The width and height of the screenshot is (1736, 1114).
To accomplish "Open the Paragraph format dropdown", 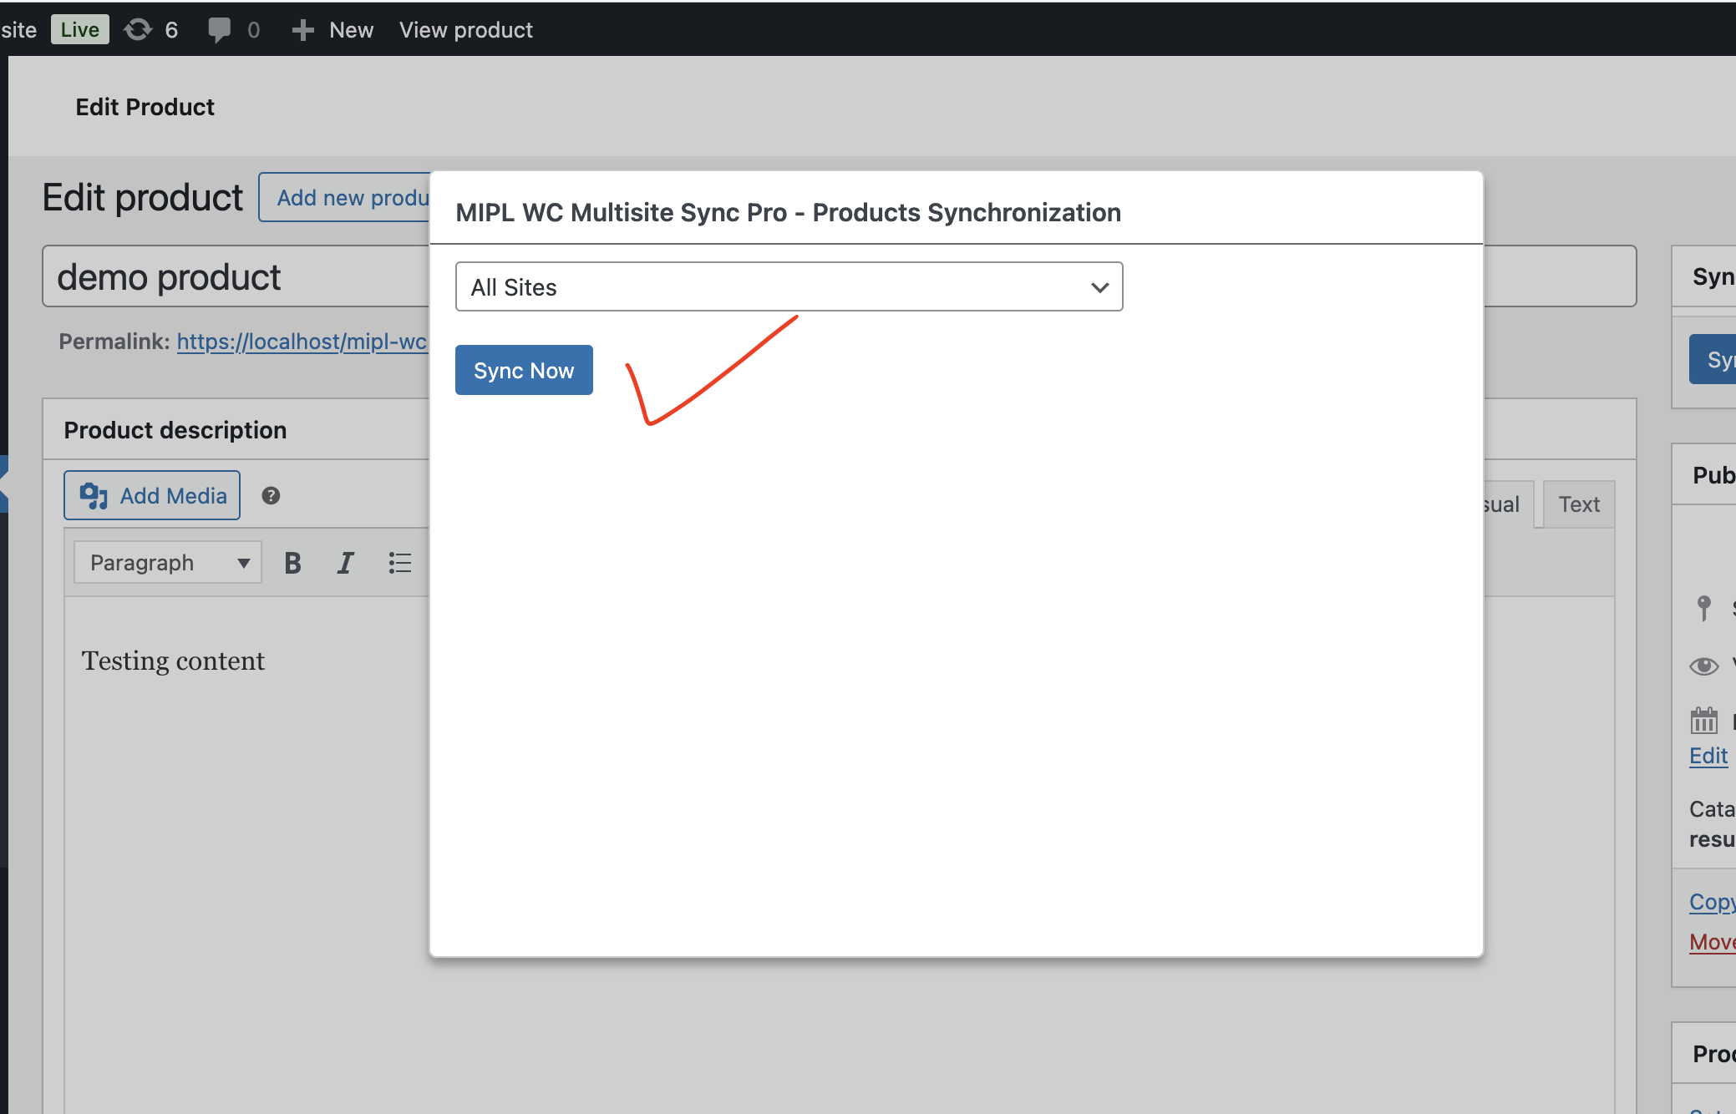I will (168, 563).
